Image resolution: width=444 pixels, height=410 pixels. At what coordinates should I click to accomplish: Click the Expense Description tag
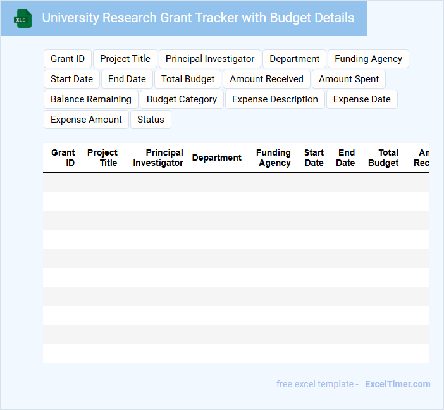(275, 99)
